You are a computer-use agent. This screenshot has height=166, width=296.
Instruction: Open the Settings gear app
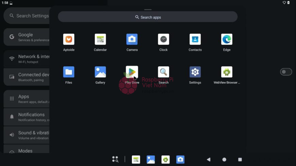click(x=195, y=72)
